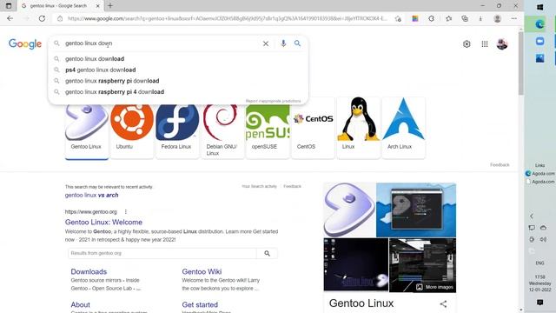Reload the current Google search page

42,18
